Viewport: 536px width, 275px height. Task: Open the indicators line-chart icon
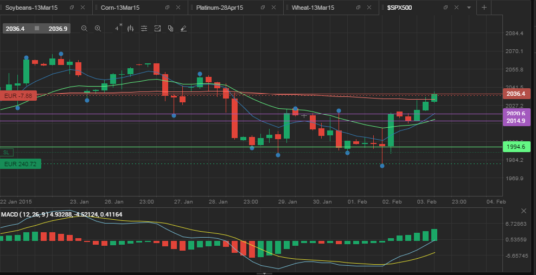(157, 29)
